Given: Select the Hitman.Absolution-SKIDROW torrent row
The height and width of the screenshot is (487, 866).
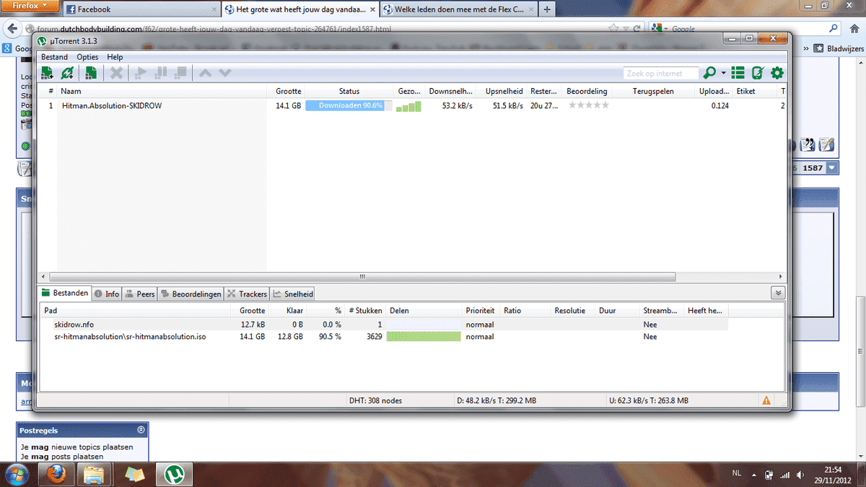Looking at the screenshot, I should point(112,105).
